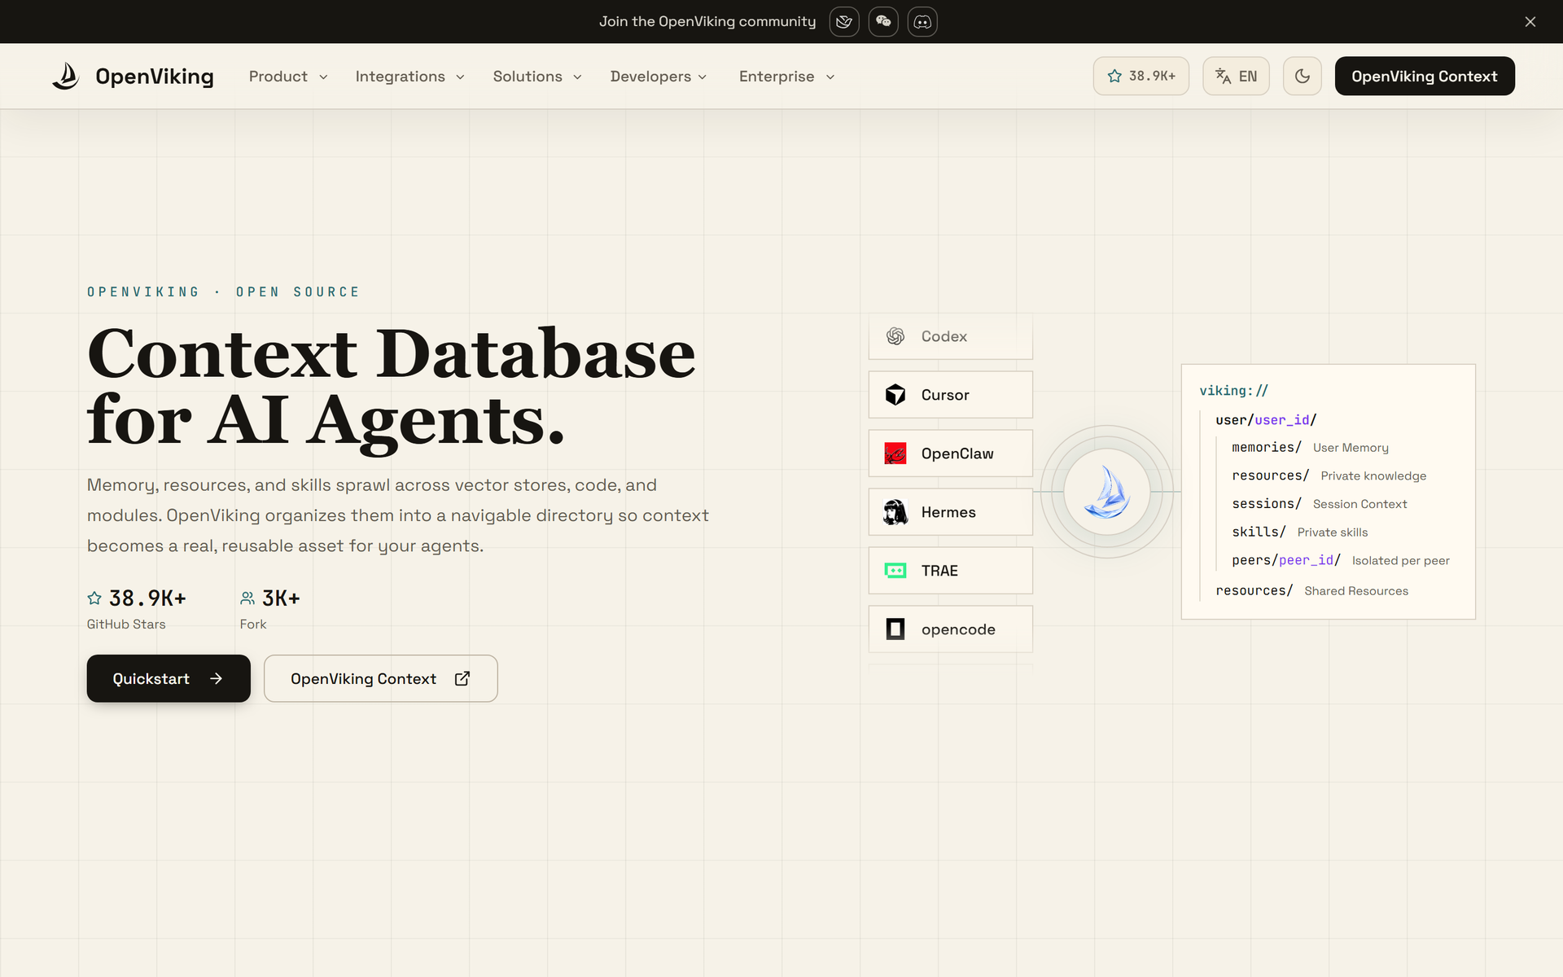This screenshot has width=1563, height=977.
Task: Click the Cursor cube icon
Action: point(895,395)
